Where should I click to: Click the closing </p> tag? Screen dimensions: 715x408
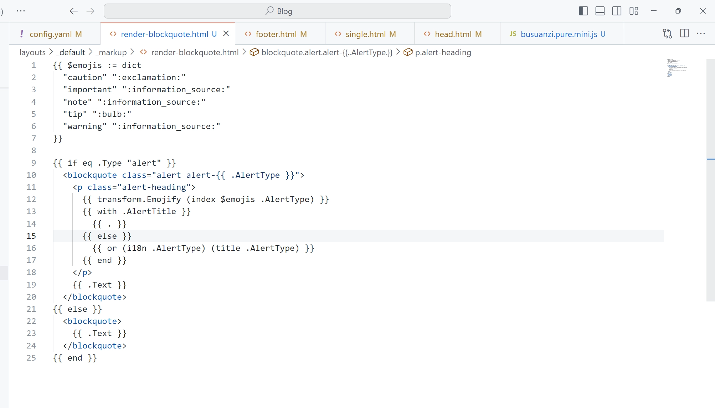pyautogui.click(x=82, y=272)
